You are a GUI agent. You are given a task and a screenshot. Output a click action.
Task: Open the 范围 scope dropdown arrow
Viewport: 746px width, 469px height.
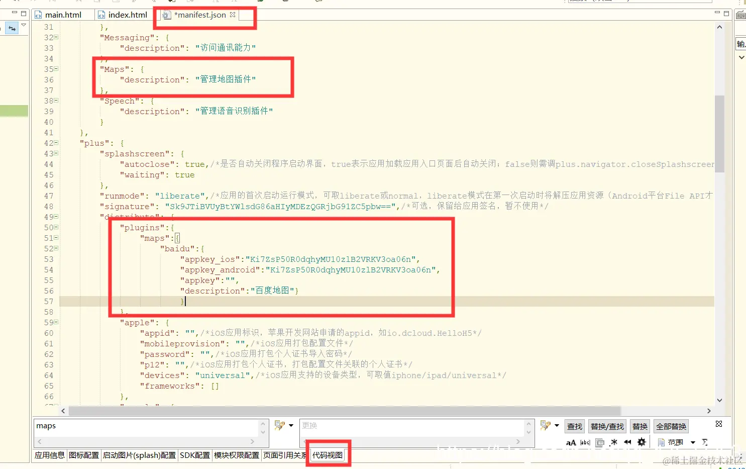[693, 443]
